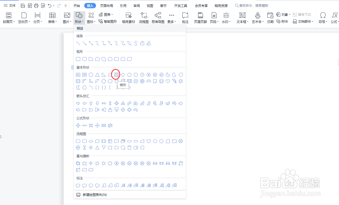Click the print icon in quick access toolbar
Viewport: 339px width, 205px height.
(36, 6)
